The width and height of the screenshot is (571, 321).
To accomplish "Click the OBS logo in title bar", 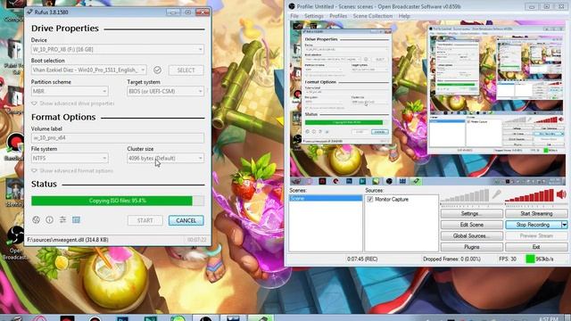I will (292, 6).
